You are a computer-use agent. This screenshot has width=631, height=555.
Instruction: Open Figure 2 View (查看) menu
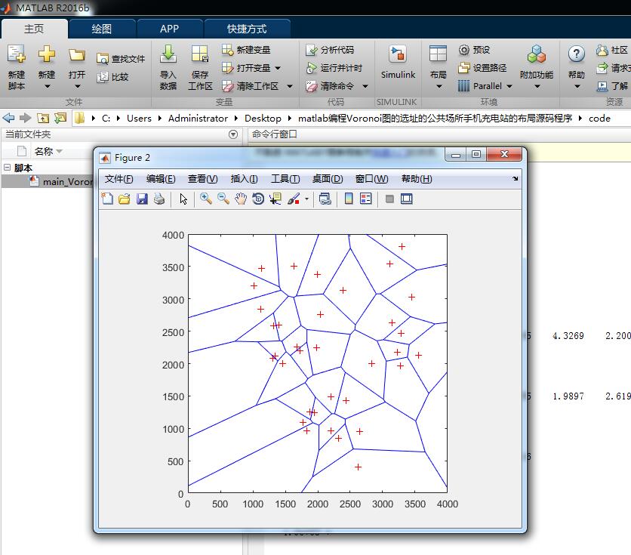(x=202, y=179)
